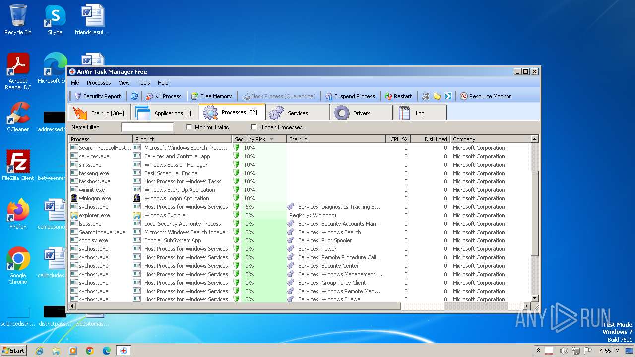Click the yellow folder icon in toolbar
635x357 pixels.
point(437,96)
